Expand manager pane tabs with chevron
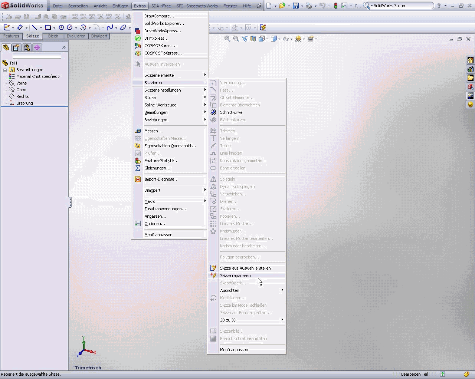The image size is (475, 379). tap(64, 47)
